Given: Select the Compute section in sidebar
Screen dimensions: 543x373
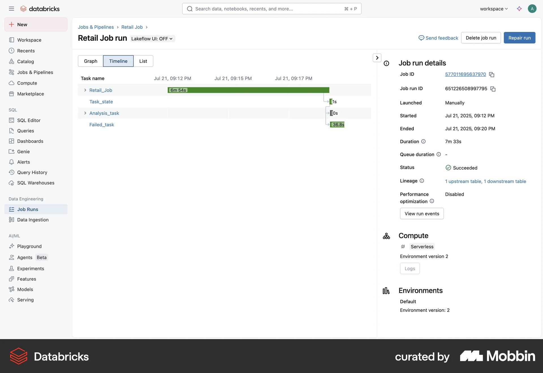Looking at the screenshot, I should click(x=27, y=83).
